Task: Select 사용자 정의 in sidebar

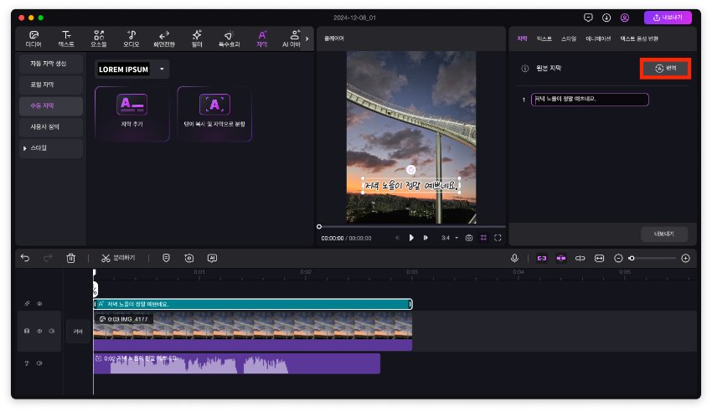Action: pyautogui.click(x=51, y=127)
